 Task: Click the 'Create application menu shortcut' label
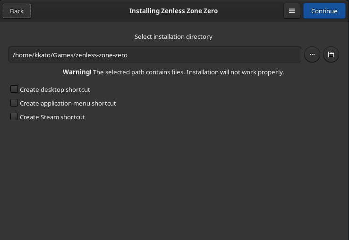68,103
